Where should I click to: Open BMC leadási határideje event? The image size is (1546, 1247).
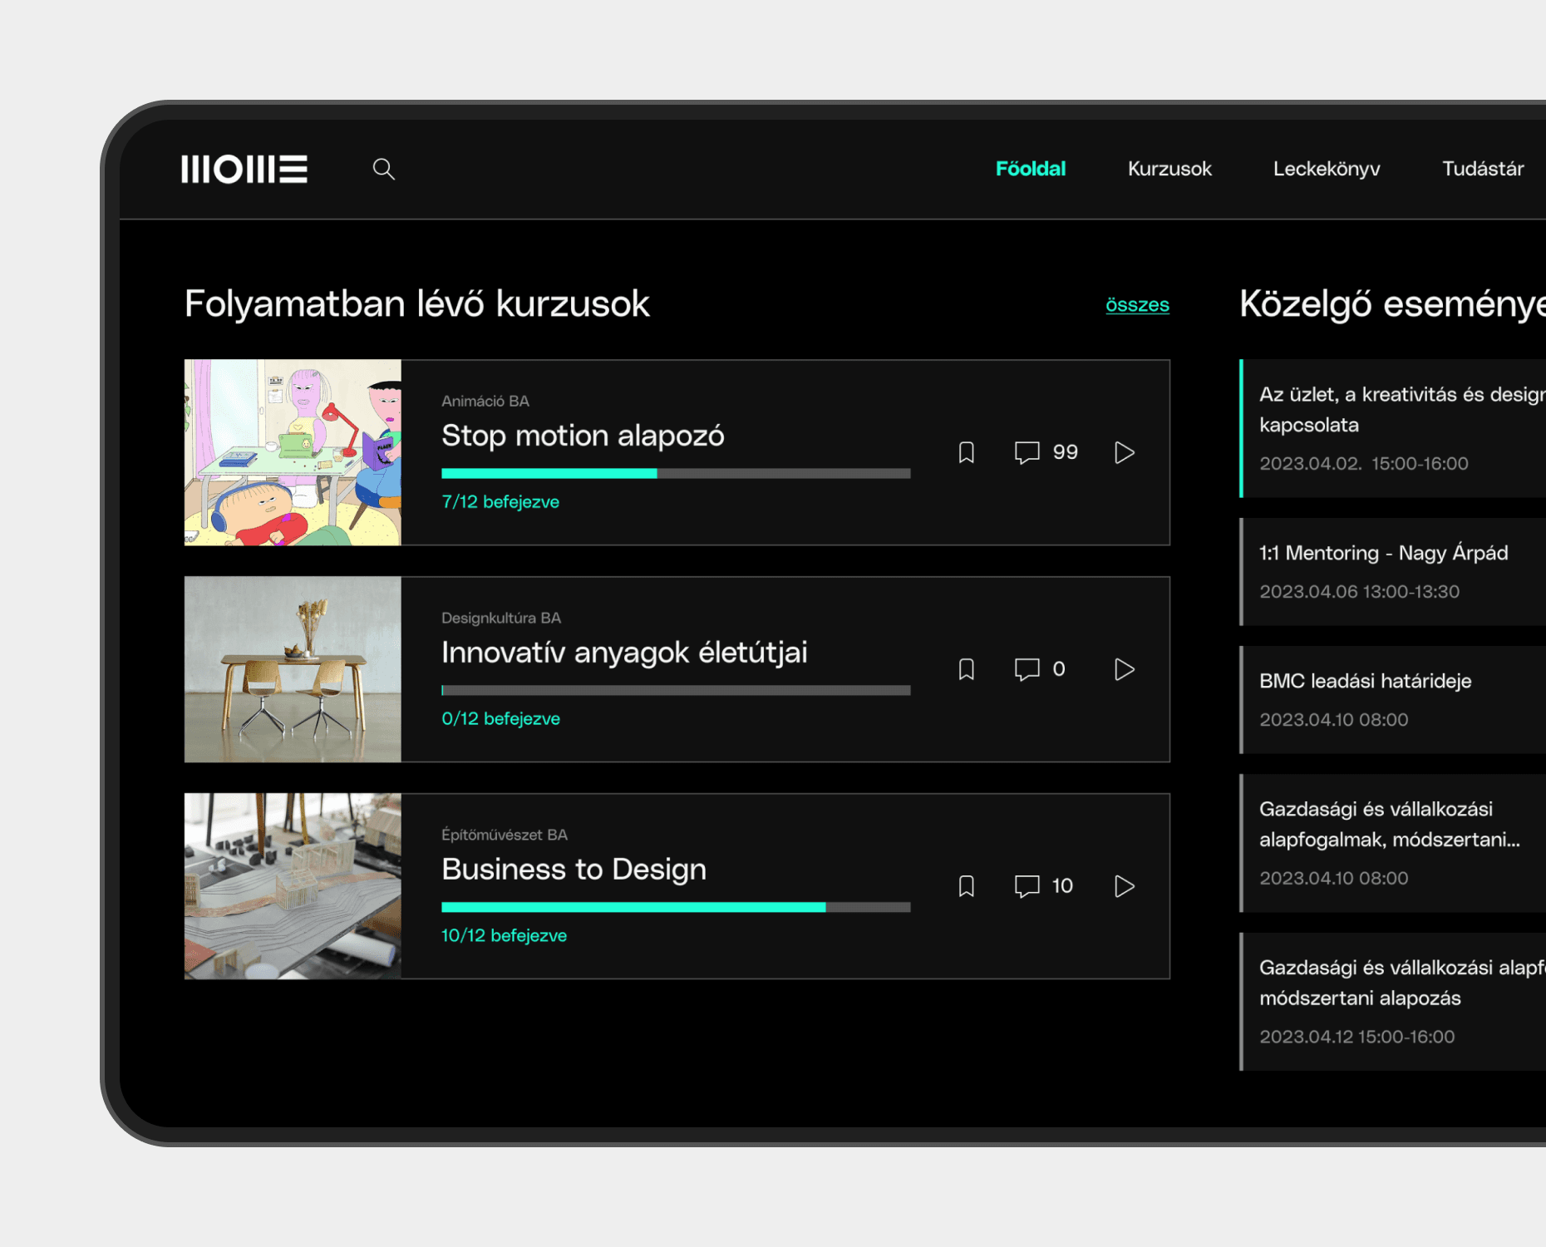1393,700
